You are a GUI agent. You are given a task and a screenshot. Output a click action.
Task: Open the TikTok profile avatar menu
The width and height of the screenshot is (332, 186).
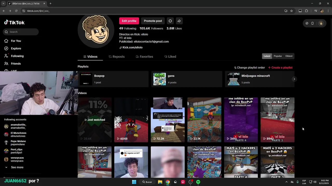(x=321, y=23)
